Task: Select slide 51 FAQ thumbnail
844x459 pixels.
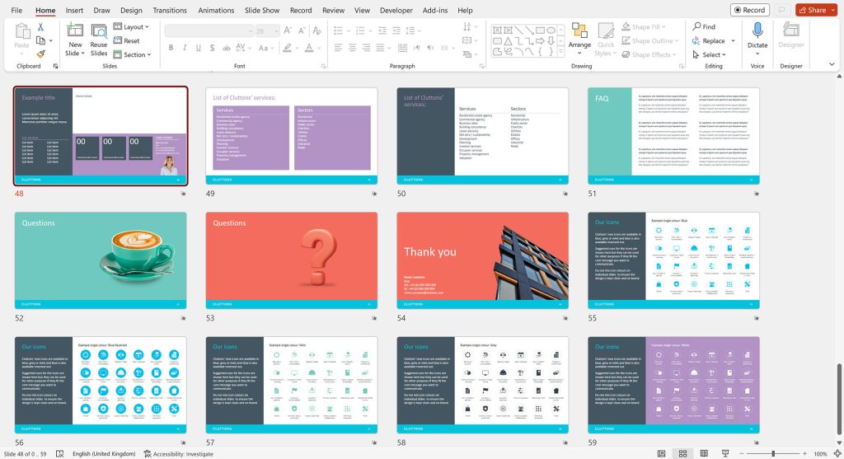Action: (x=673, y=136)
